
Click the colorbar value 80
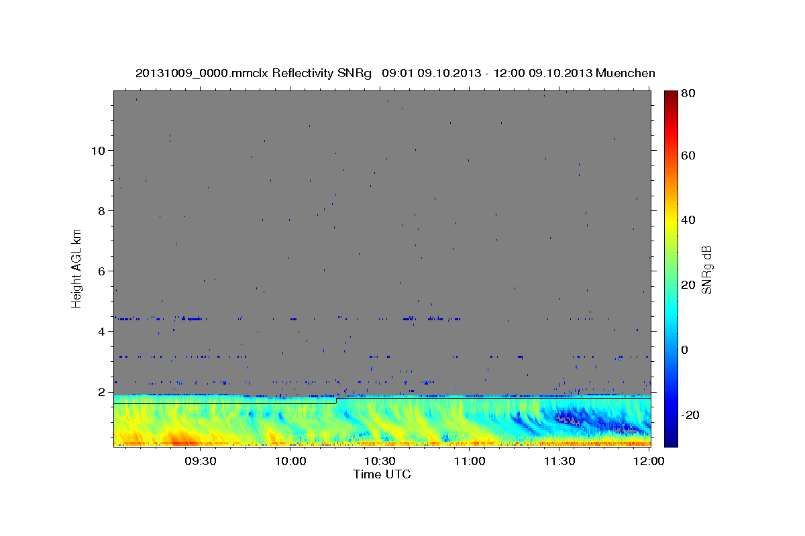pyautogui.click(x=688, y=94)
